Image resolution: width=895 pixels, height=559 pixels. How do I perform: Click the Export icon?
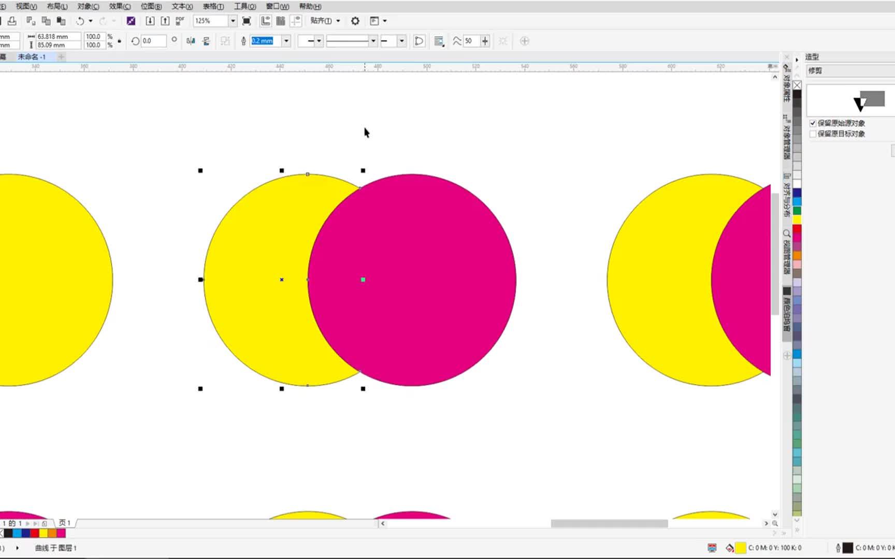[165, 21]
